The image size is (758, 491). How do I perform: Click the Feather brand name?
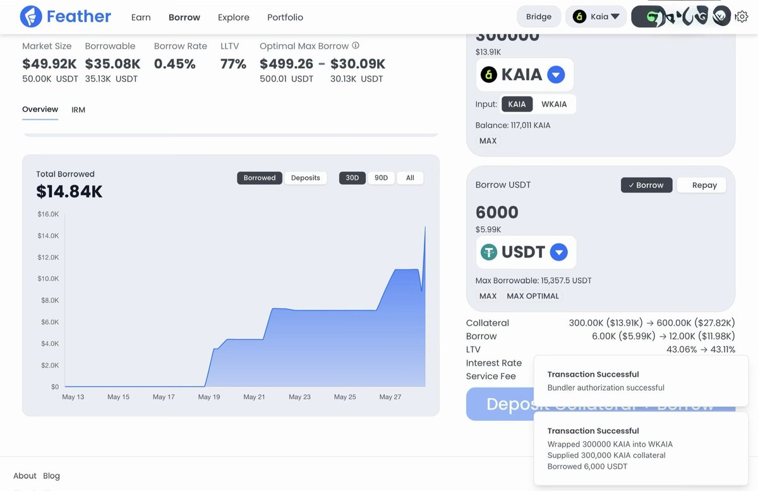[x=79, y=16]
